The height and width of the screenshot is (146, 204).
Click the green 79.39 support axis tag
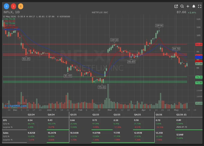tap(199, 77)
